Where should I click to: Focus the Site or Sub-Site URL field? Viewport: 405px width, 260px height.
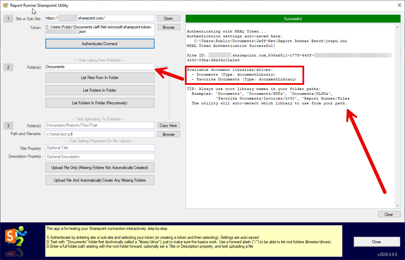(x=100, y=18)
